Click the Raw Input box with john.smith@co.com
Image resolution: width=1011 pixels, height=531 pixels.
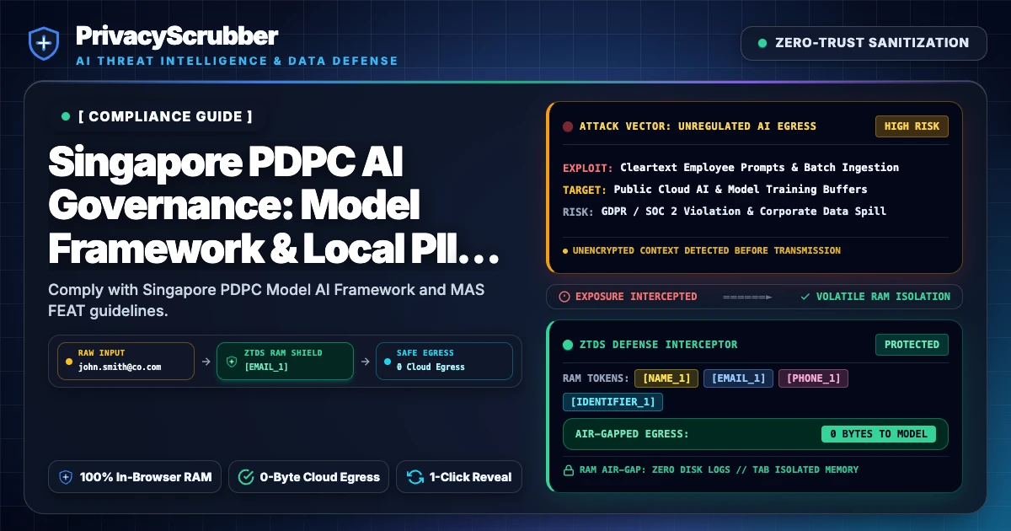125,360
